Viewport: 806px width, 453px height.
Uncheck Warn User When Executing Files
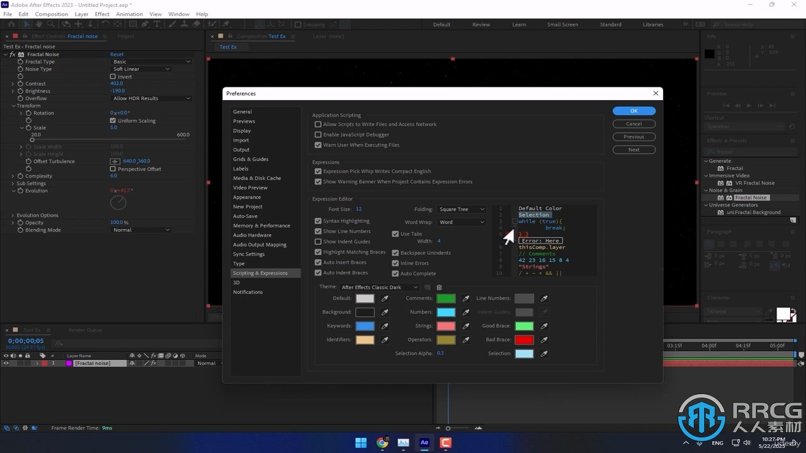318,145
